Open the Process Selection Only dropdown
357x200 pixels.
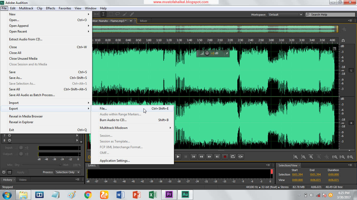68,172
